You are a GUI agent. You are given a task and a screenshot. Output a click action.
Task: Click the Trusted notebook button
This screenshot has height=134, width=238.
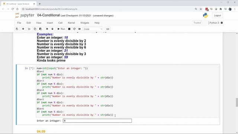point(197,23)
